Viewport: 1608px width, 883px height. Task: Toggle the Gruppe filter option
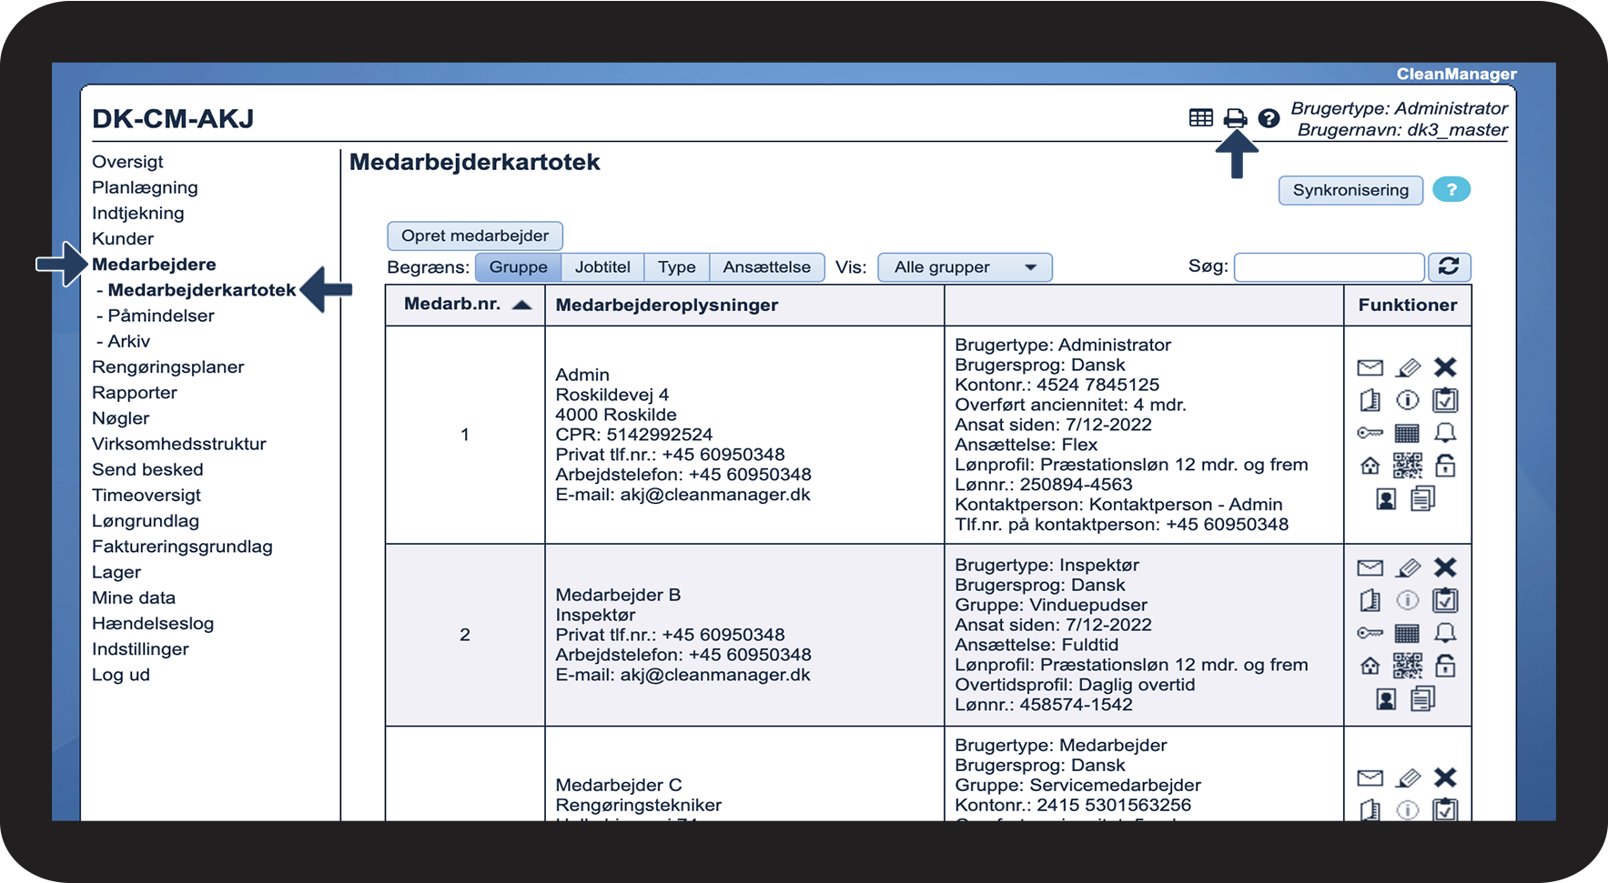(x=519, y=267)
